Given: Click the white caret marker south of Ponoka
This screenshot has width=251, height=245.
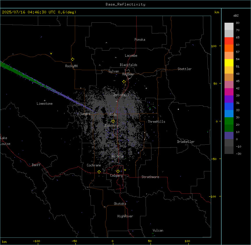Looking at the screenshot, I should click(106, 43).
